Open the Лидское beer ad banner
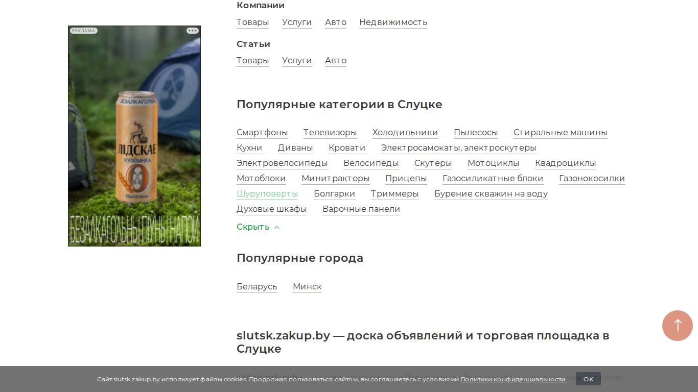Viewport: 698px width, 392px height. pos(134,136)
